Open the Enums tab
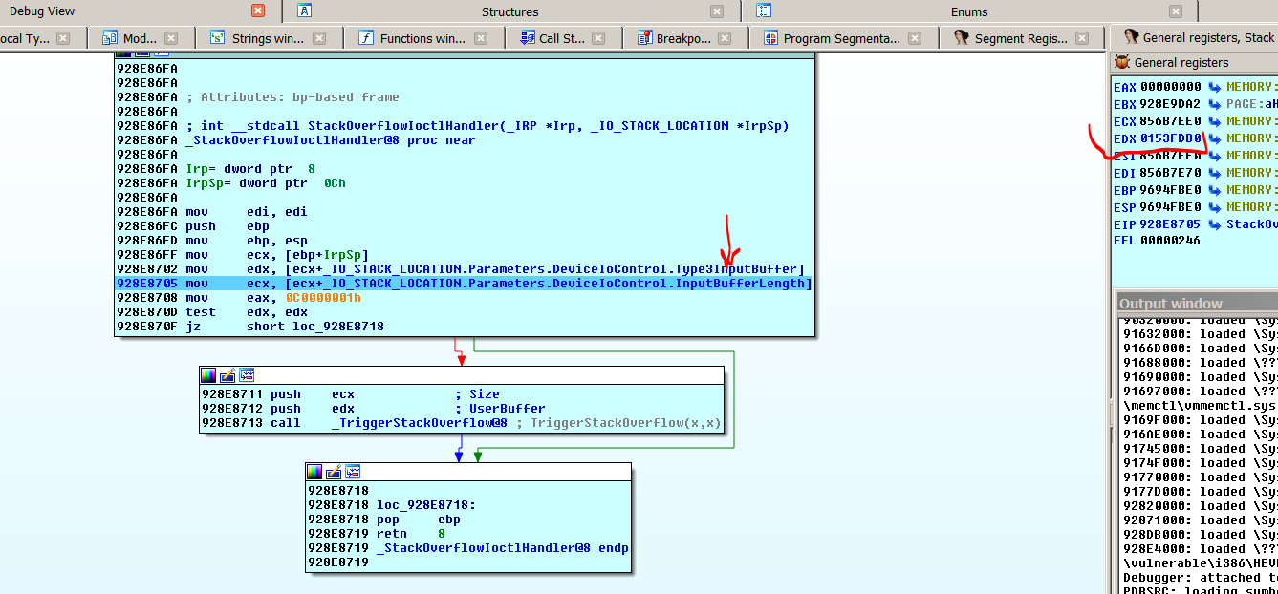The image size is (1278, 594). (968, 11)
